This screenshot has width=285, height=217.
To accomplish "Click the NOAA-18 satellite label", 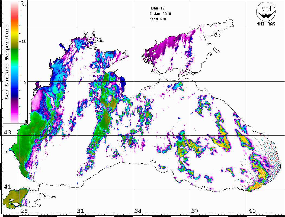I will [157, 8].
